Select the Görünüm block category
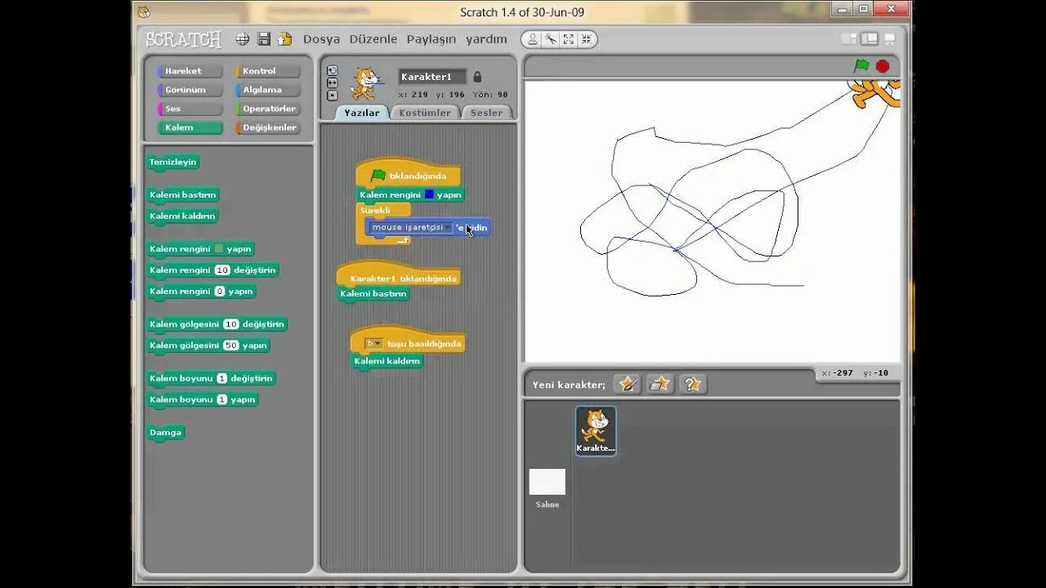1046x588 pixels. tap(190, 90)
